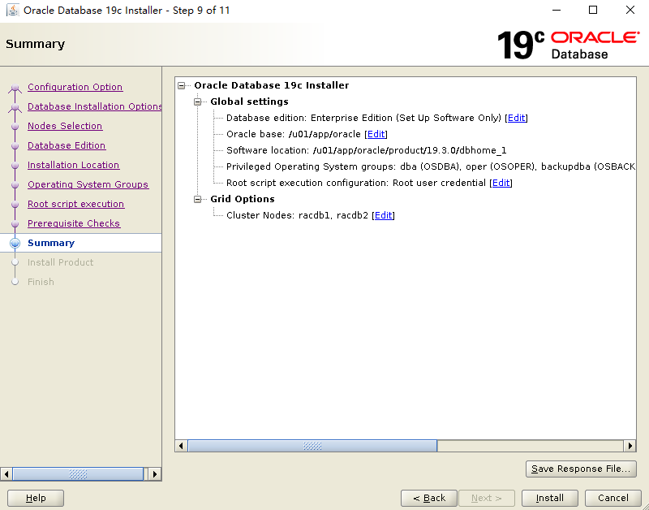Click the Summary step indicator circle
Image resolution: width=649 pixels, height=510 pixels.
[15, 243]
